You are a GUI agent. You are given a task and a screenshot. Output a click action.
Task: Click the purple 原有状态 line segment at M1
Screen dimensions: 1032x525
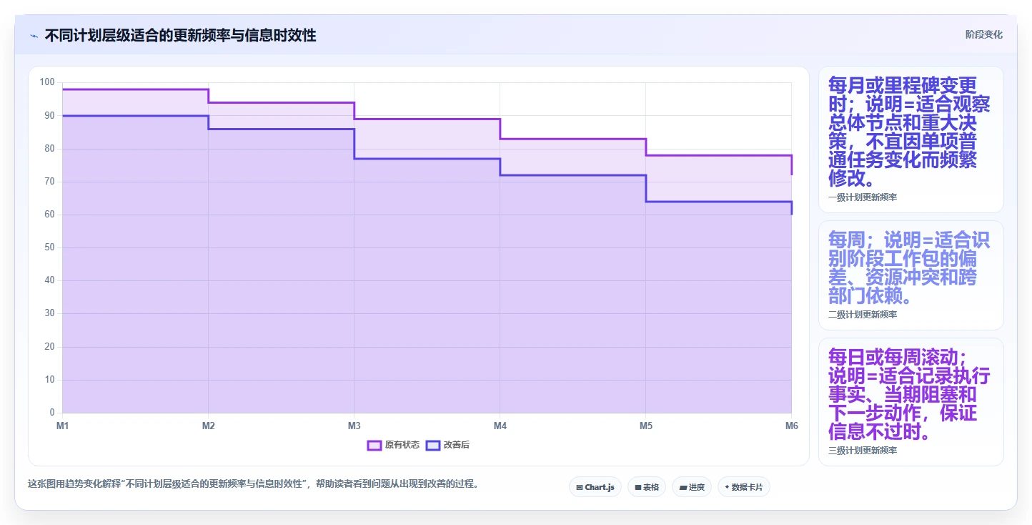[x=136, y=89]
